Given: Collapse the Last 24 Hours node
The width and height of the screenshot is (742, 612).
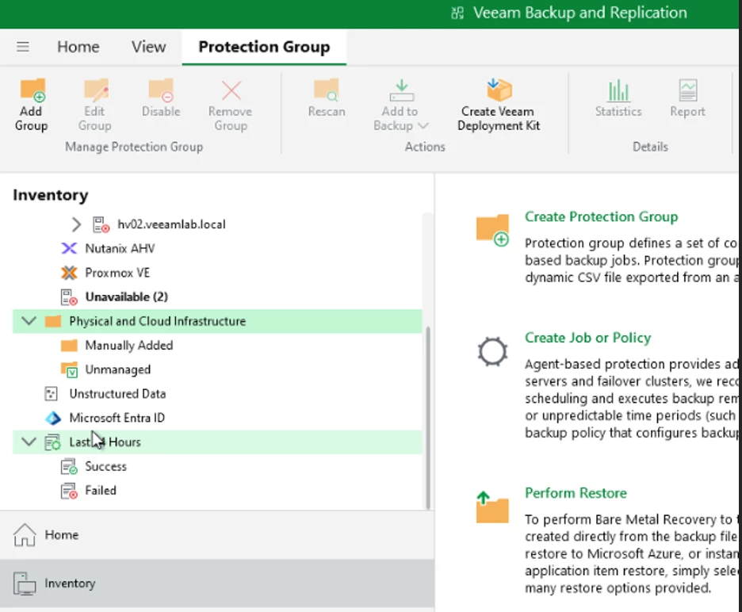Looking at the screenshot, I should tap(29, 442).
